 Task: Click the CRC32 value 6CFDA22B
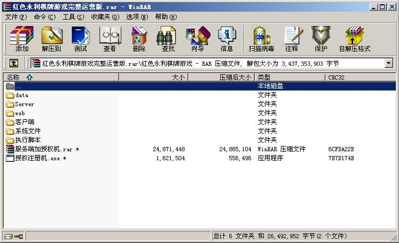click(x=341, y=149)
